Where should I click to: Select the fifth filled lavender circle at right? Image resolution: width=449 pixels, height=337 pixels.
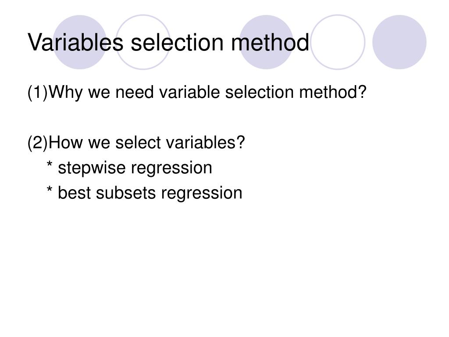[x=399, y=42]
